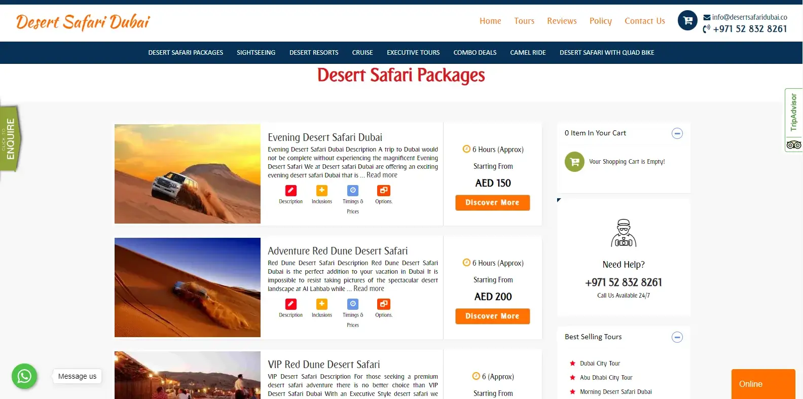Click the WhatsApp message icon

(x=24, y=376)
